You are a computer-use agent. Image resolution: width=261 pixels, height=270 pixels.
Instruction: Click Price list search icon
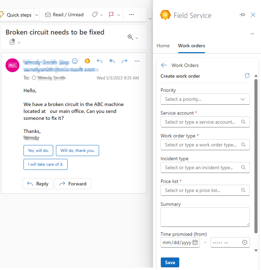click(243, 190)
